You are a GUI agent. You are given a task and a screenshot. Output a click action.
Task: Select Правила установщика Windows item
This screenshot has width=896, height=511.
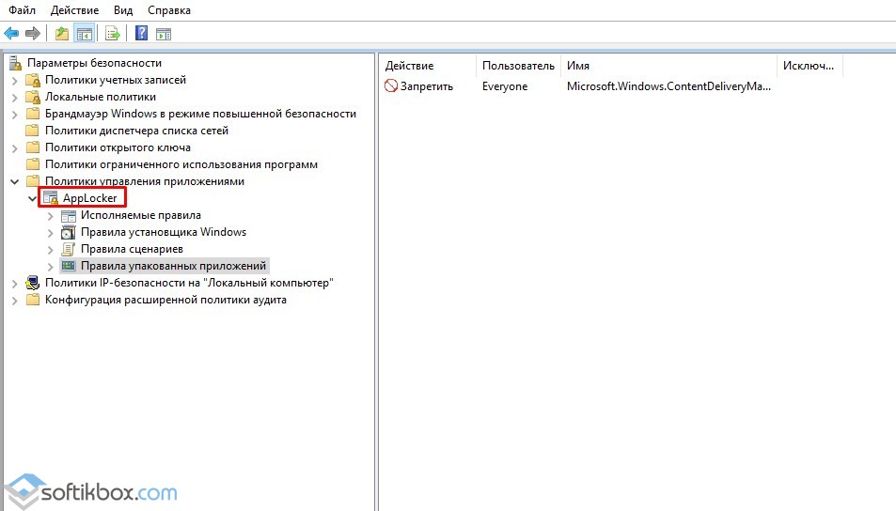(163, 232)
